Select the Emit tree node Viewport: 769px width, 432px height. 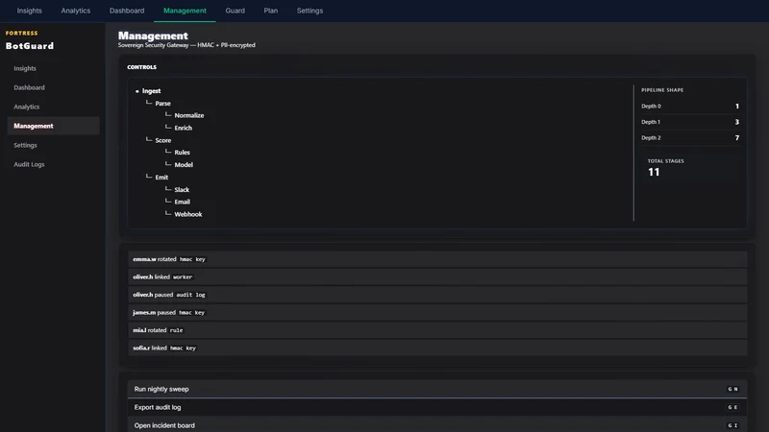161,178
